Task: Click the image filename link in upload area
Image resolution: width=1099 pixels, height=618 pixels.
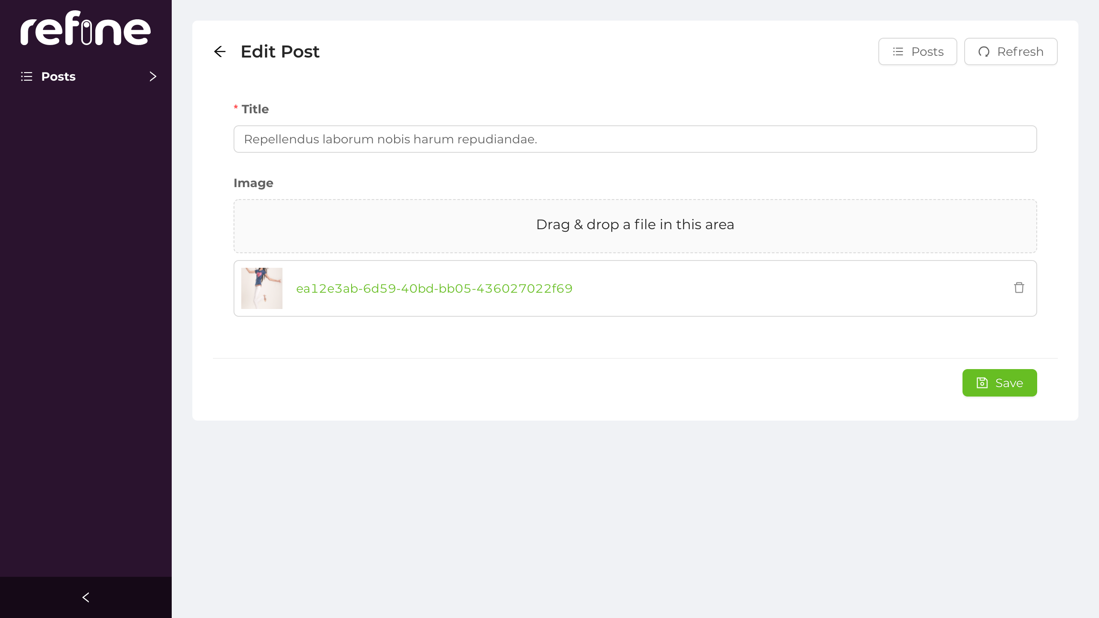Action: pos(434,288)
